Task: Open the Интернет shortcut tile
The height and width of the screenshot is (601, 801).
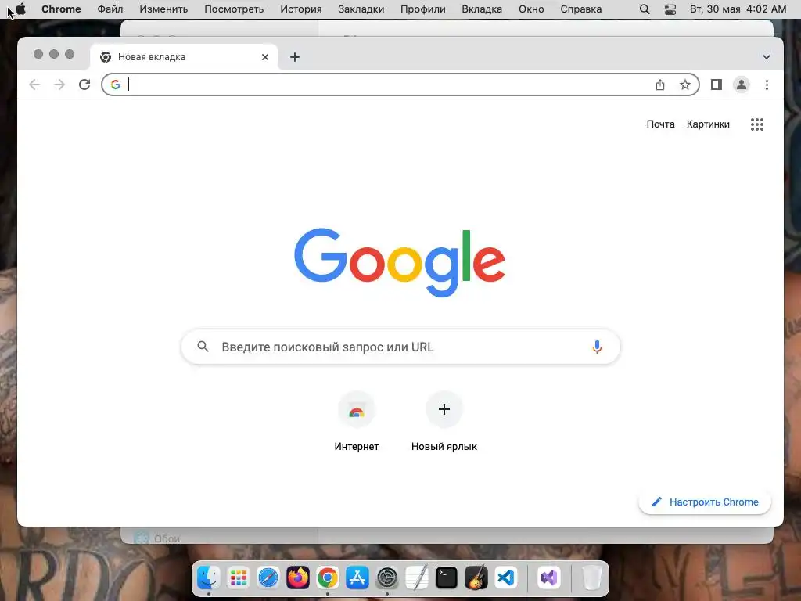Action: click(356, 422)
